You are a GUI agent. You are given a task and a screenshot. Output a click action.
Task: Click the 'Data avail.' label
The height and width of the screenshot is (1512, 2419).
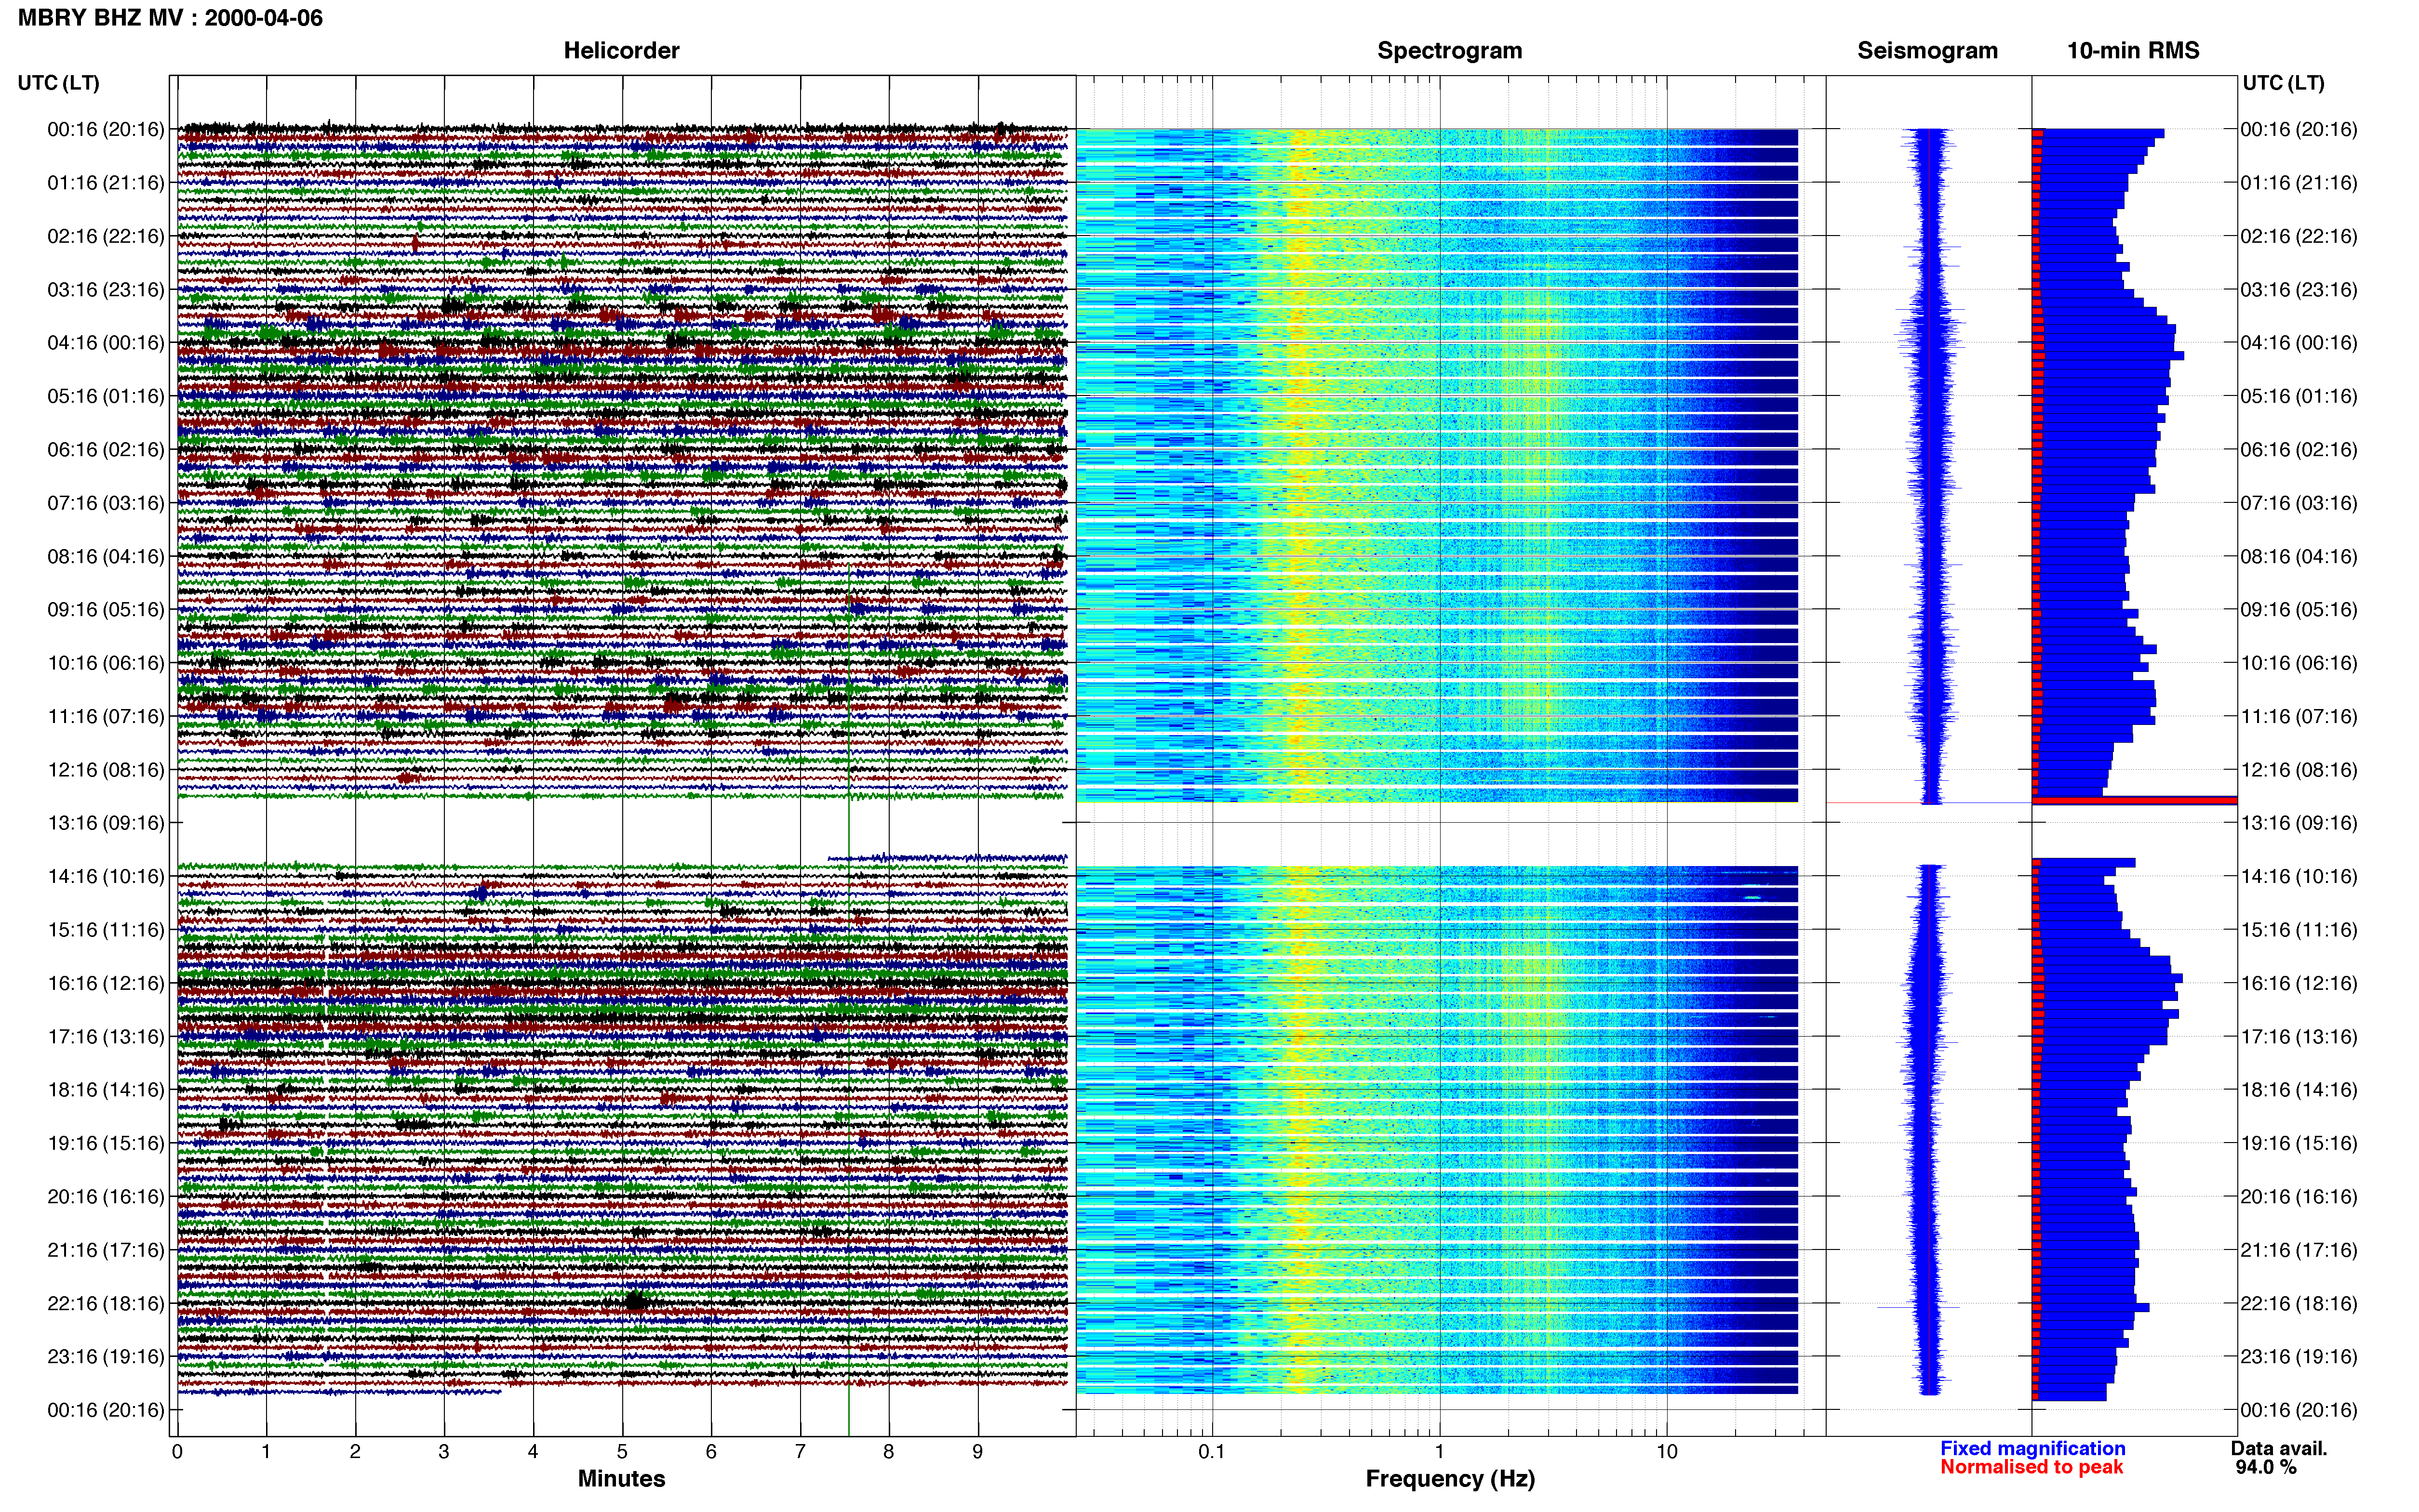click(x=2279, y=1448)
